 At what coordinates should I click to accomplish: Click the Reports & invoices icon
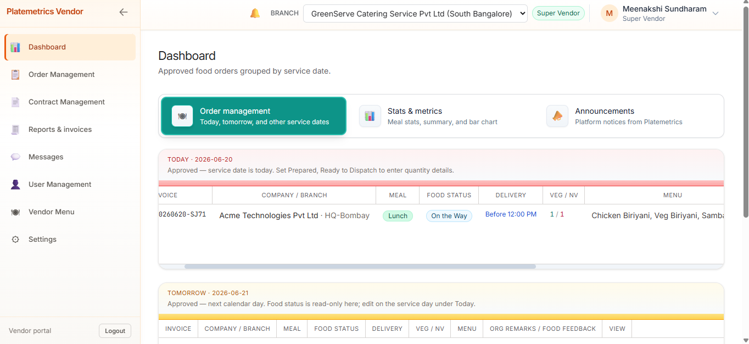15,130
